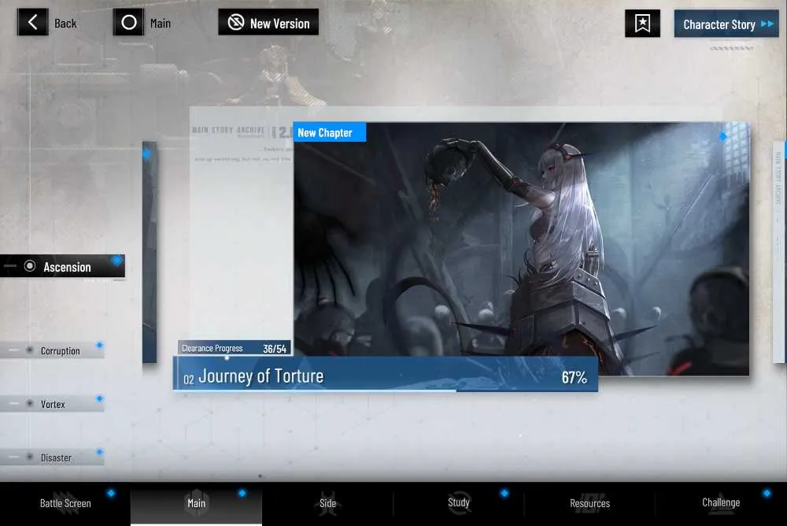This screenshot has width=787, height=526.
Task: Click the Main circle home icon
Action: click(x=128, y=22)
